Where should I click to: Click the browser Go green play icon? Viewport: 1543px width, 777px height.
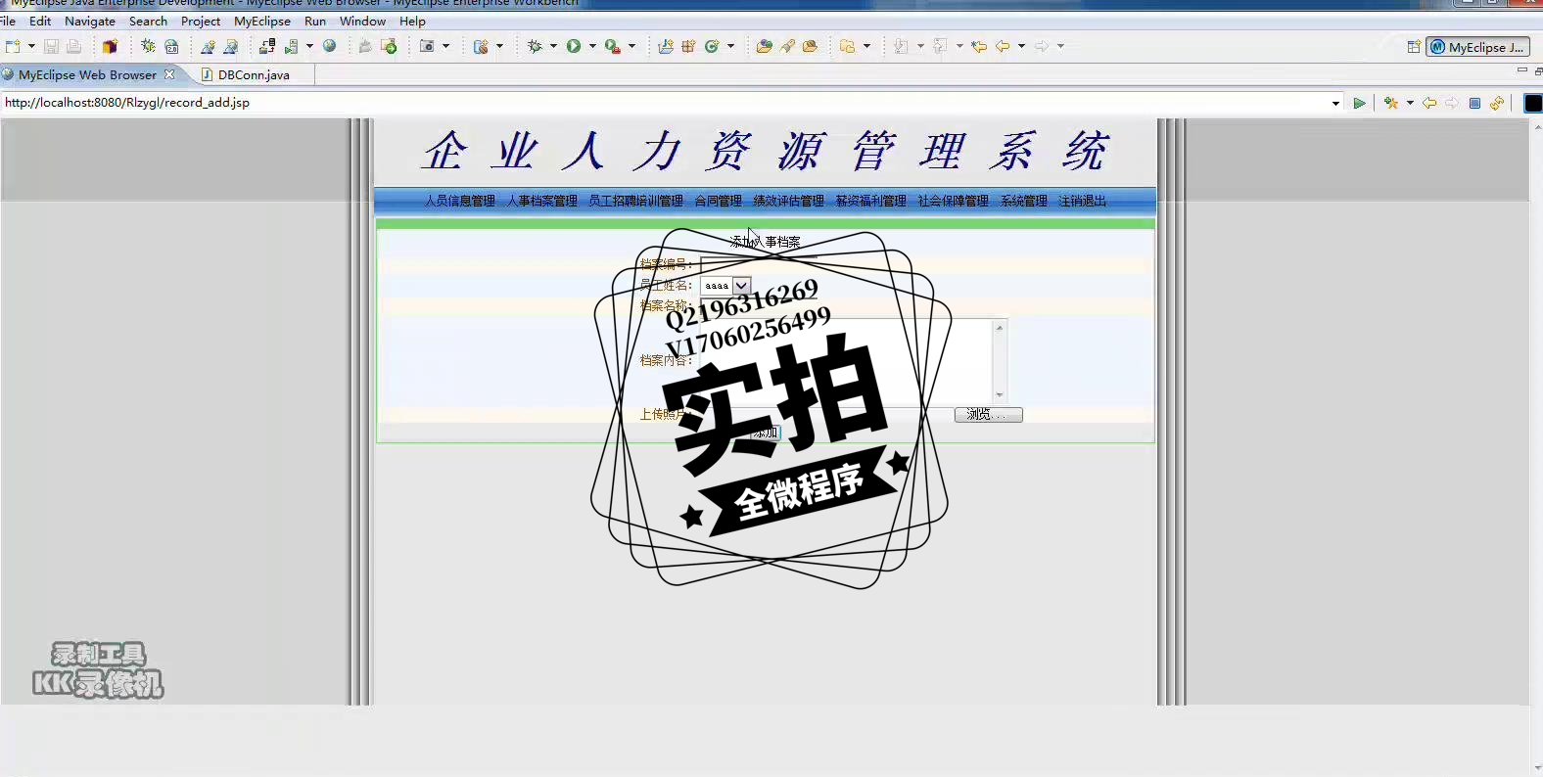pos(1359,103)
